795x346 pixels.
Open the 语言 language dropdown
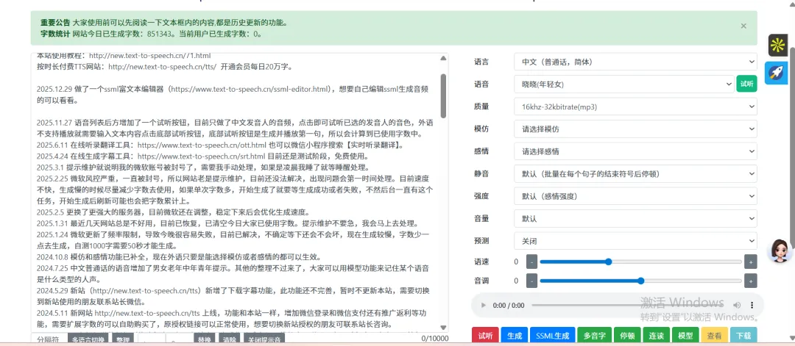635,62
